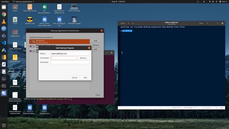Viewport: 229px width, 129px height.
Task: Click Remove in Startup Applications Preferences
Action: click(x=96, y=45)
